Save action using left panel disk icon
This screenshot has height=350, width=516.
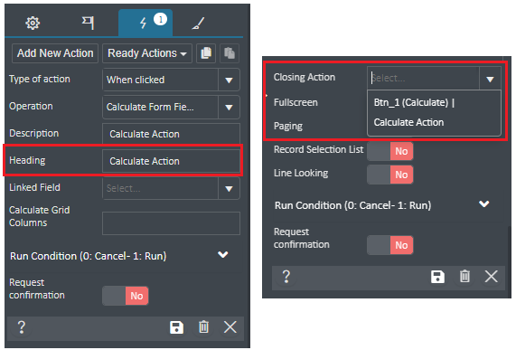(x=177, y=327)
